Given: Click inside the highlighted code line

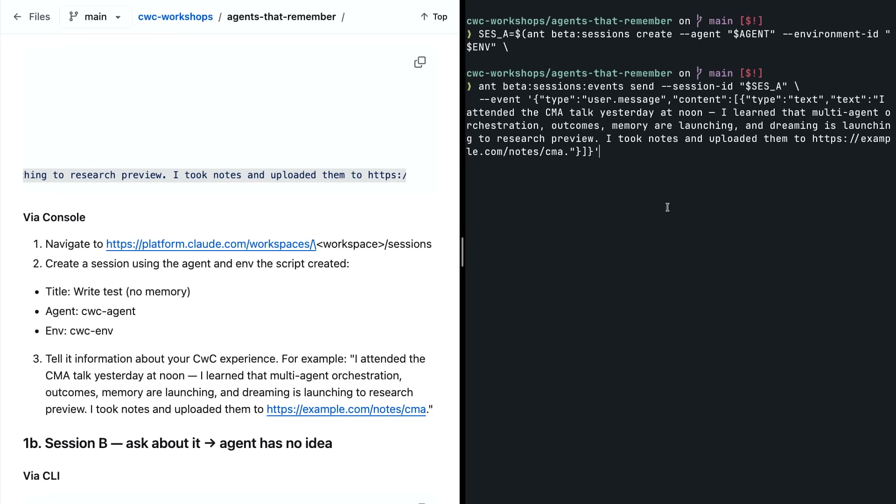Looking at the screenshot, I should (x=215, y=175).
